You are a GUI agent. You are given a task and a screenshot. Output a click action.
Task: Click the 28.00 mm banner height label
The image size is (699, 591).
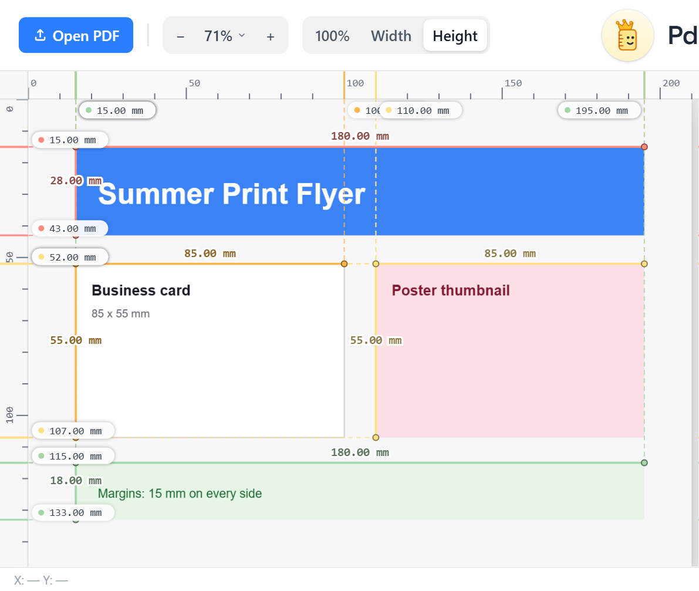tap(76, 181)
